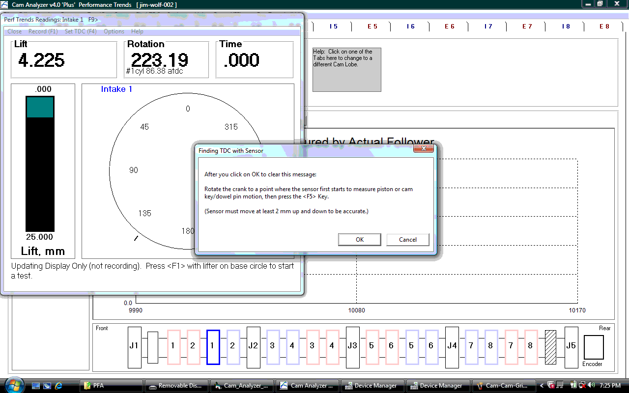Screen dimensions: 629x393
Task: Switch to the I 5 cam lobe tab
Action: point(334,27)
